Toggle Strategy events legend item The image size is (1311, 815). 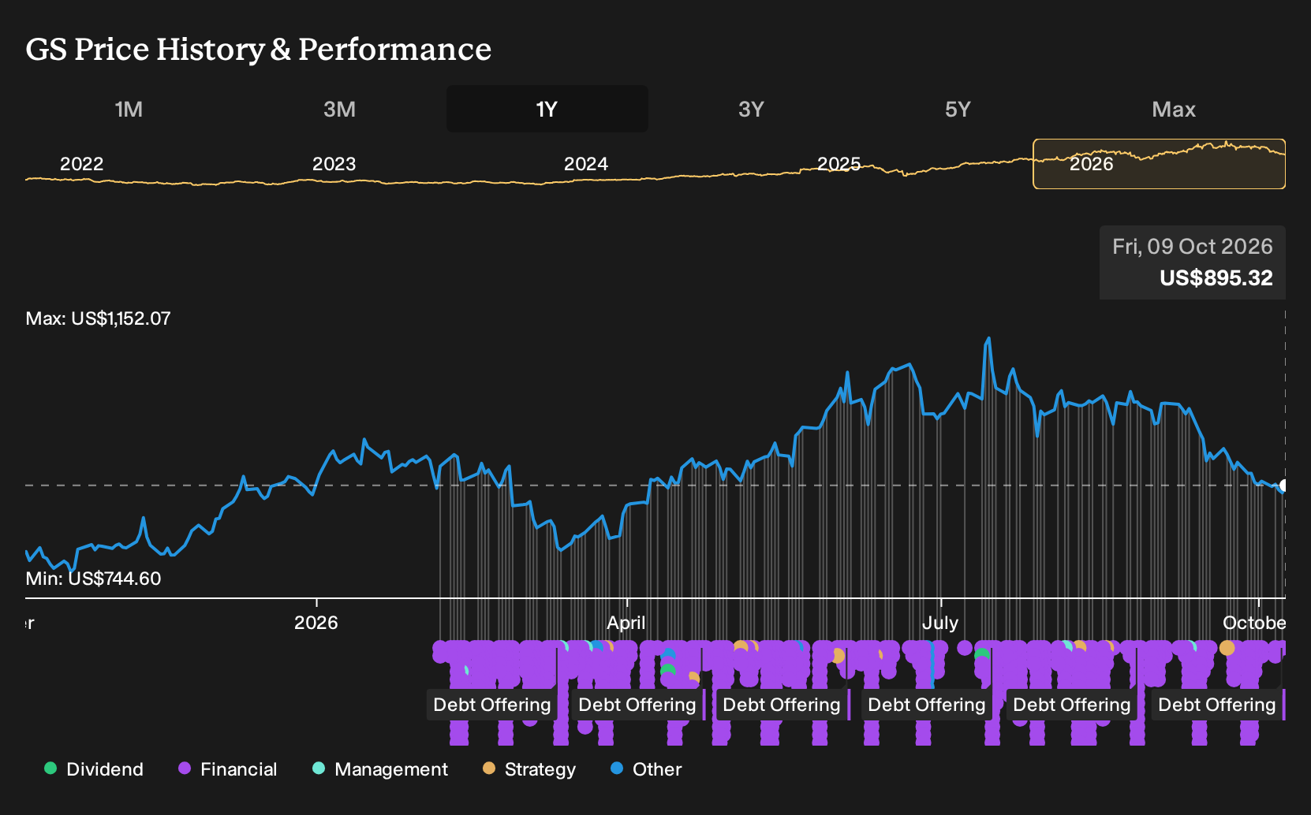(529, 768)
